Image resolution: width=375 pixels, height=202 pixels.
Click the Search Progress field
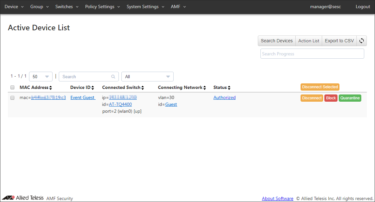[312, 54]
